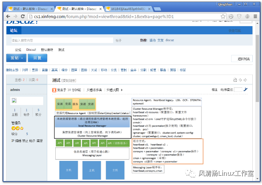262x185 pixels.
Task: Open a new tab with the new-tab button
Action: [157, 9]
